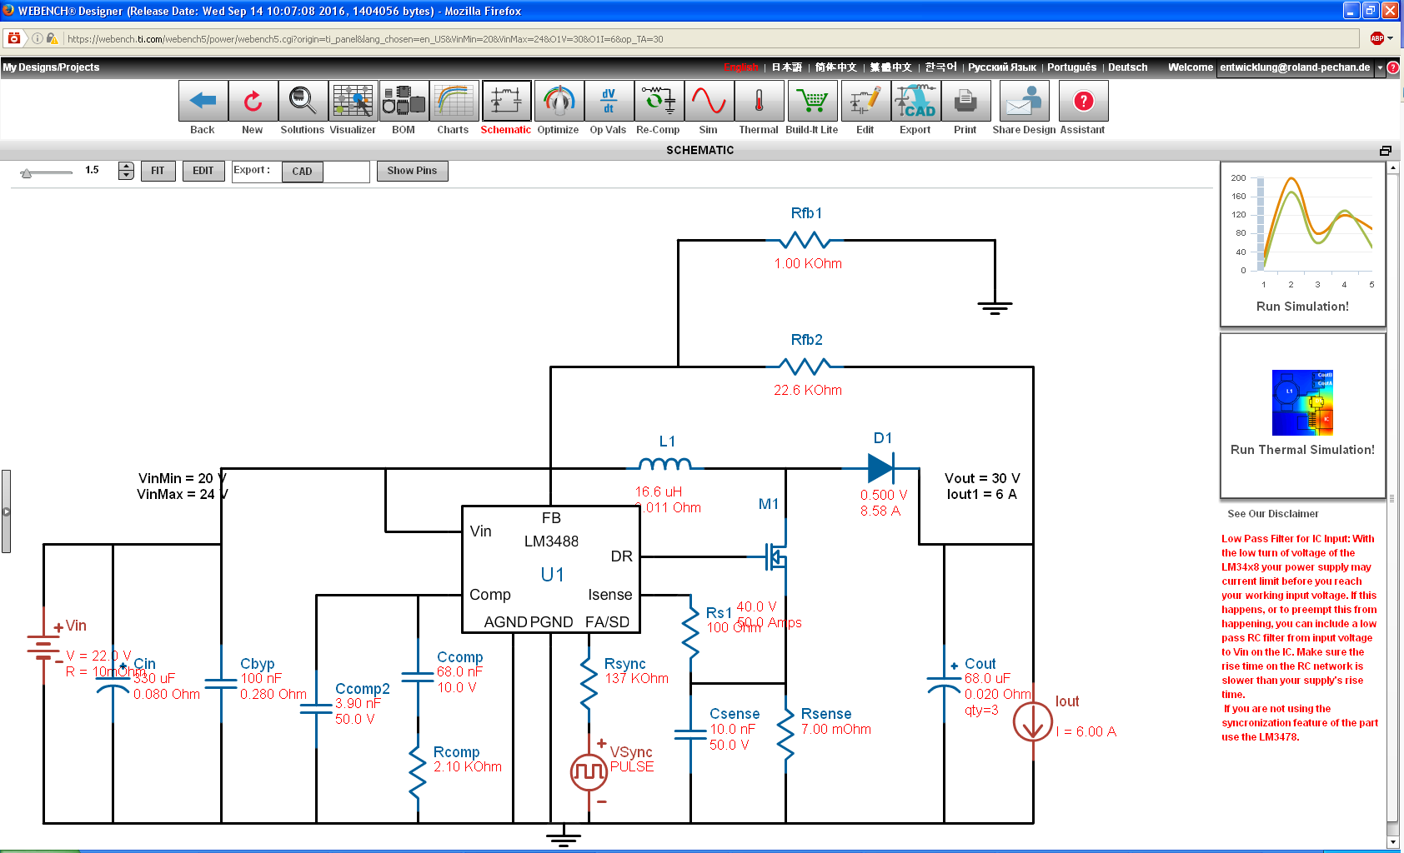Open See Our Disclaimer link
Image resolution: width=1404 pixels, height=853 pixels.
(x=1272, y=514)
